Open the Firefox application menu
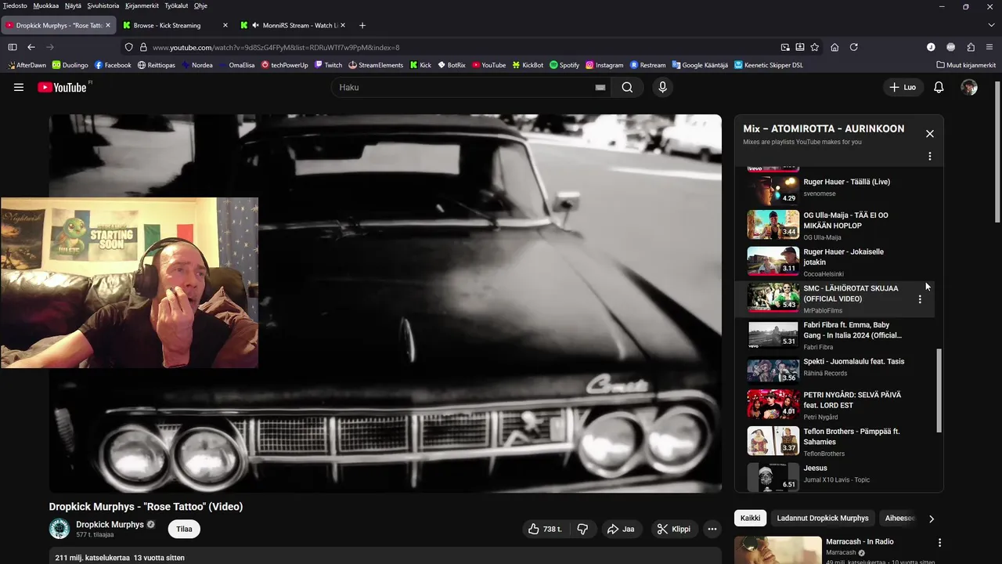Screen dimensions: 1002x564 point(990,47)
